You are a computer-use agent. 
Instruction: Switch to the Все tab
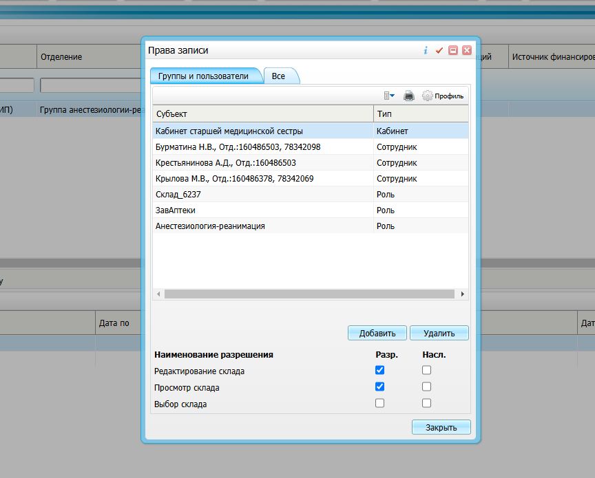(278, 76)
